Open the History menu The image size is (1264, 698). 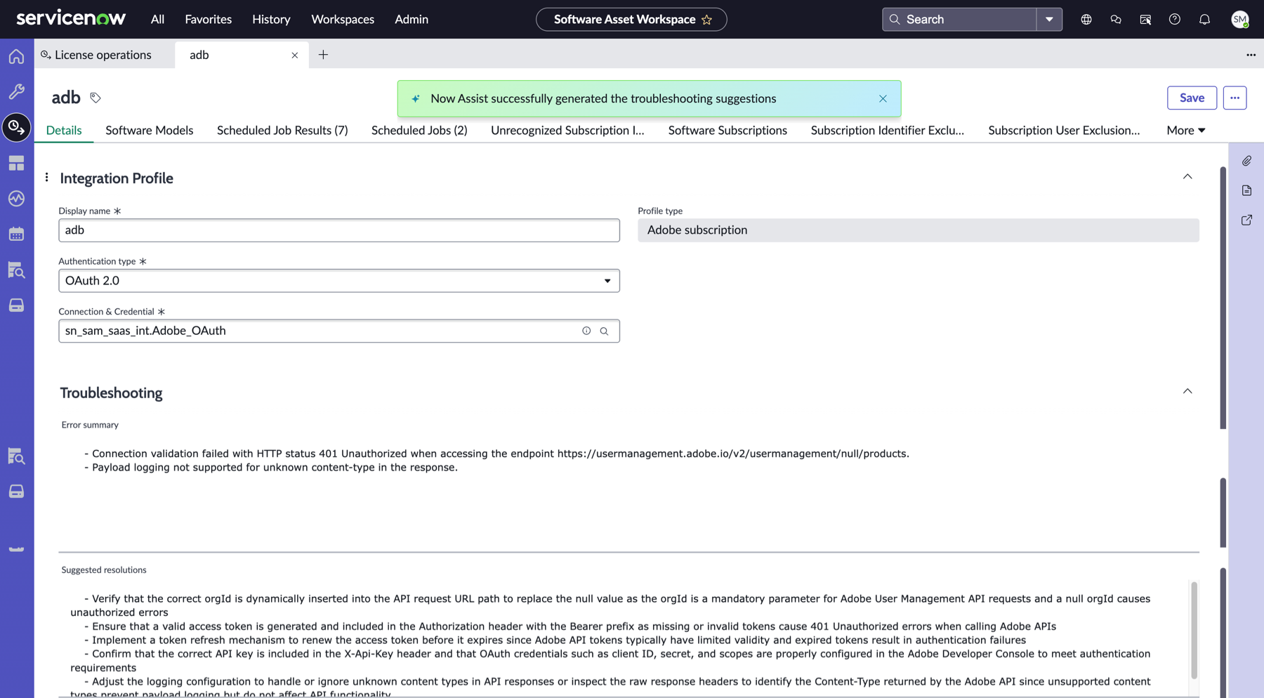pos(271,19)
